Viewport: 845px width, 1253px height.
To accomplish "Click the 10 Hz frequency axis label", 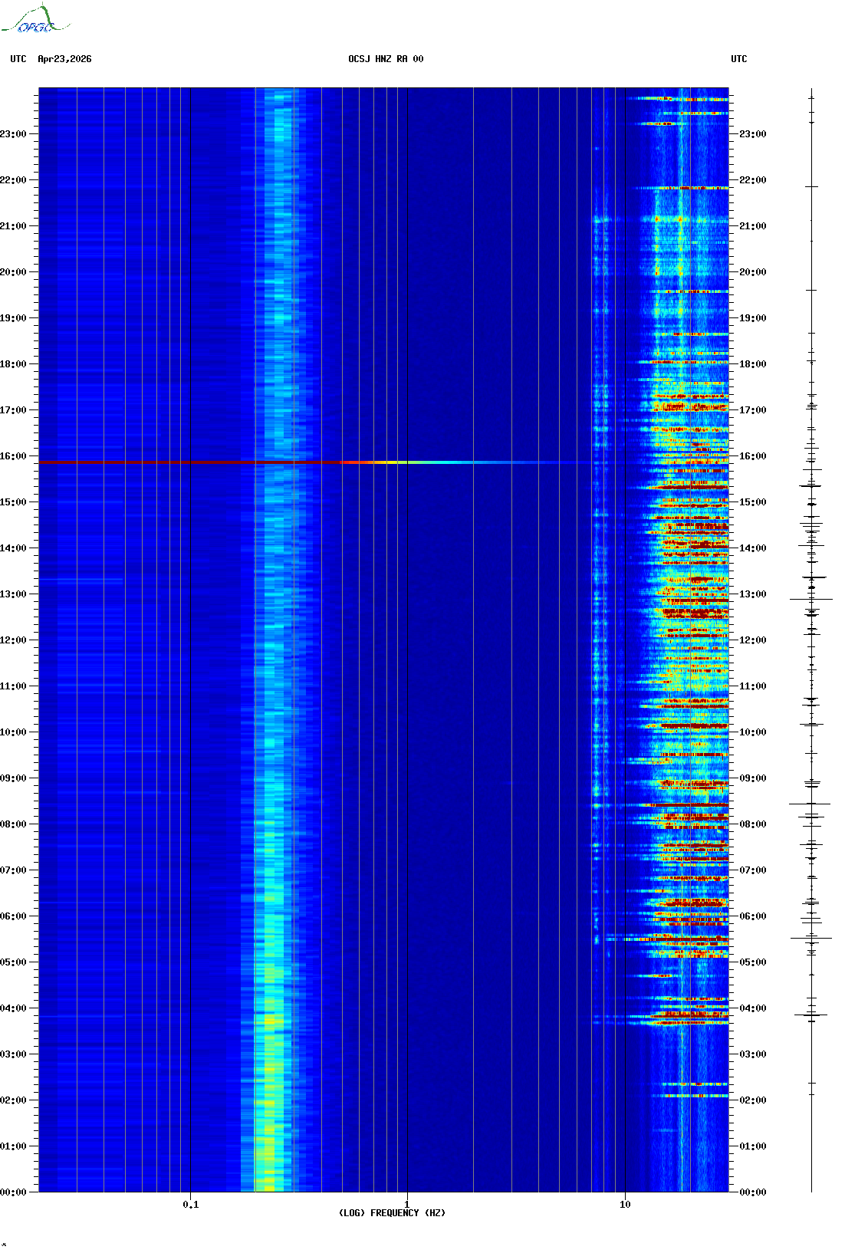I will [x=625, y=1205].
